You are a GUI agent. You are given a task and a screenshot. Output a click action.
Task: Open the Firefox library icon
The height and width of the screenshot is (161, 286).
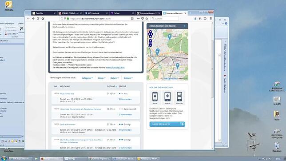200,19
